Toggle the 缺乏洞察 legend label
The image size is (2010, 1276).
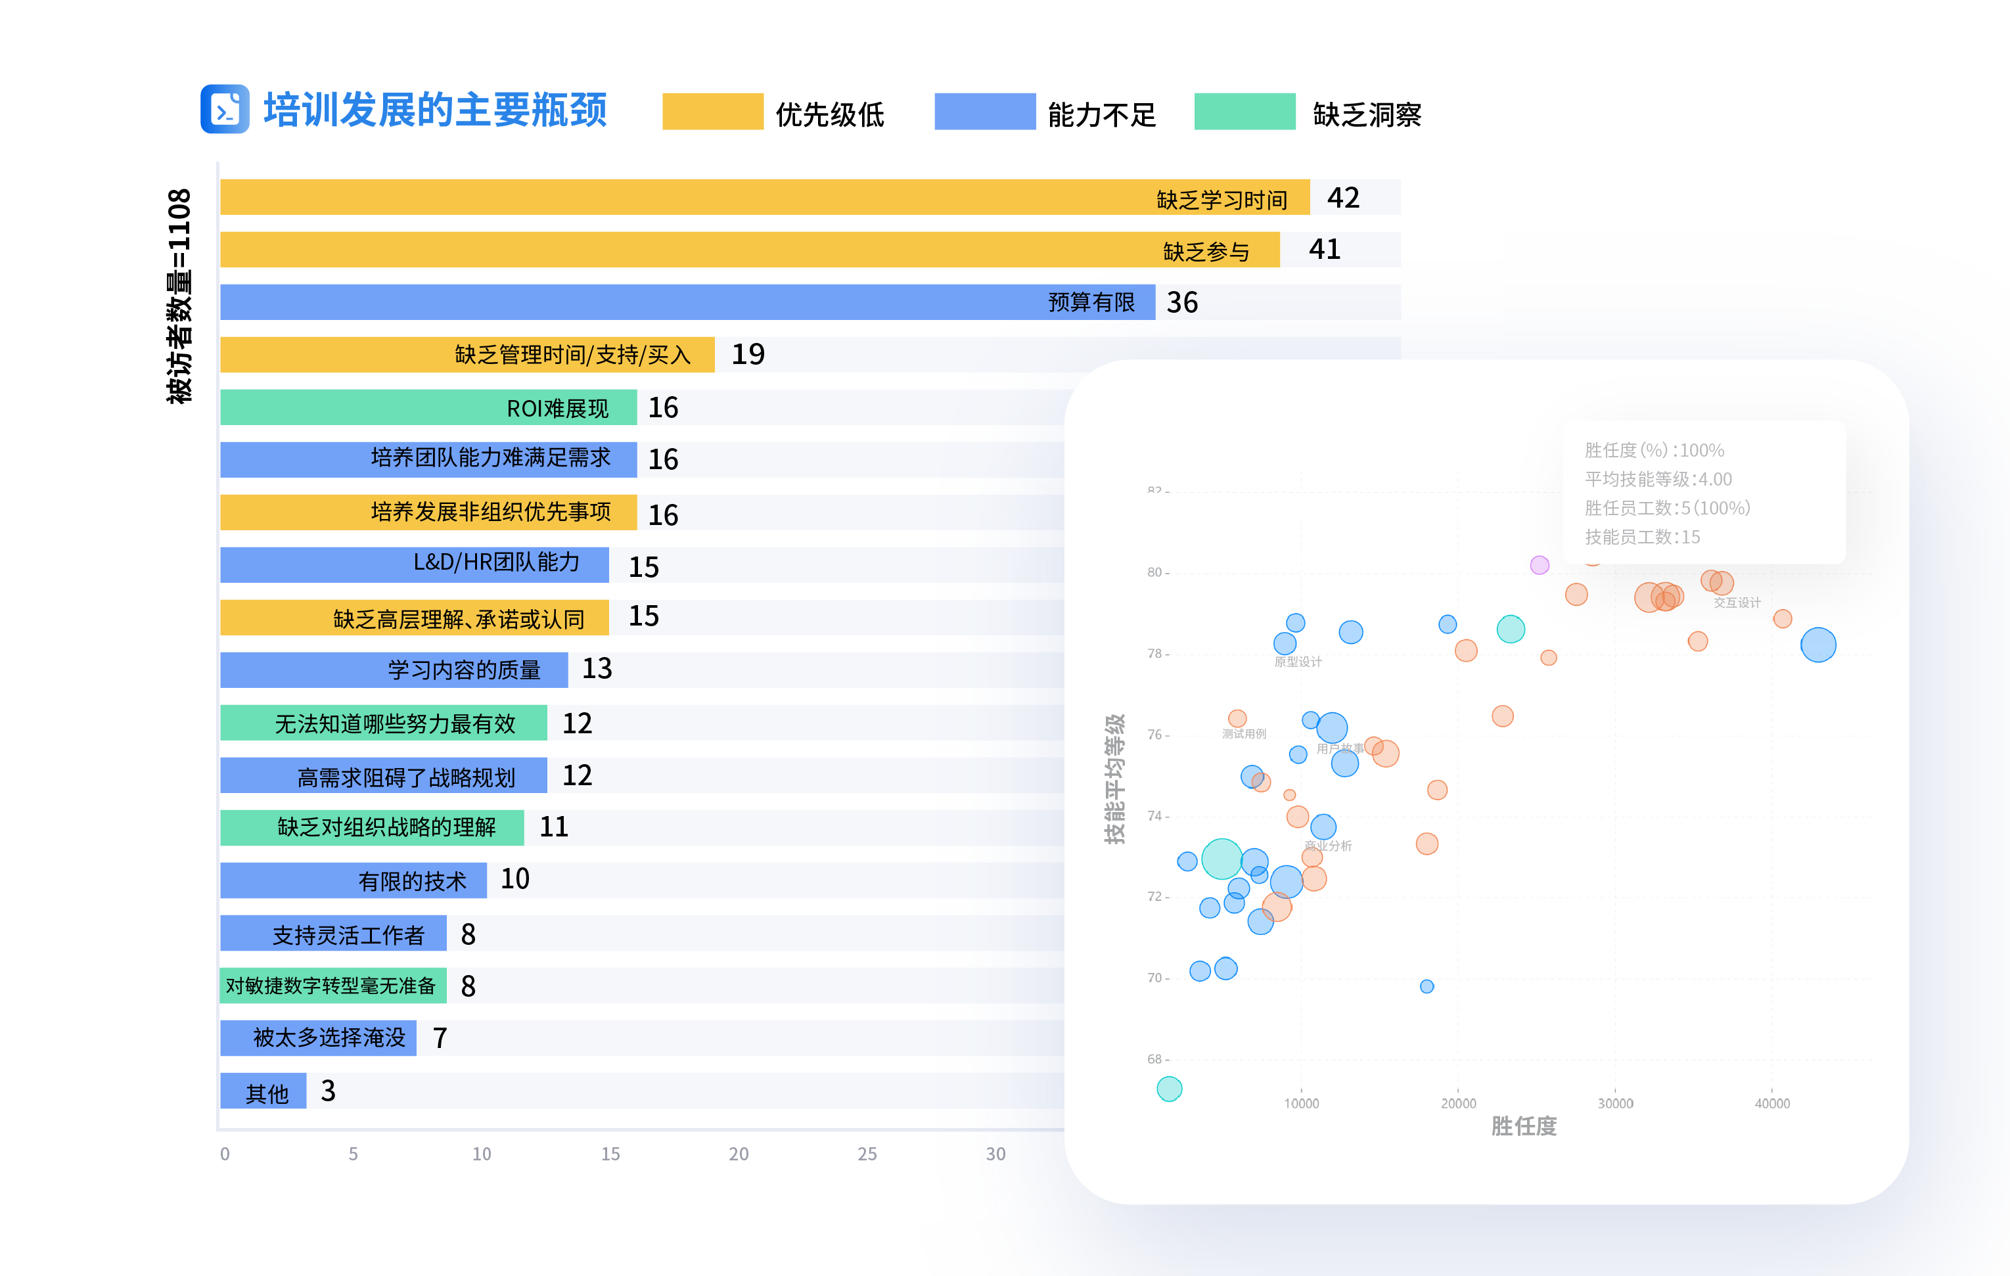(x=1367, y=114)
